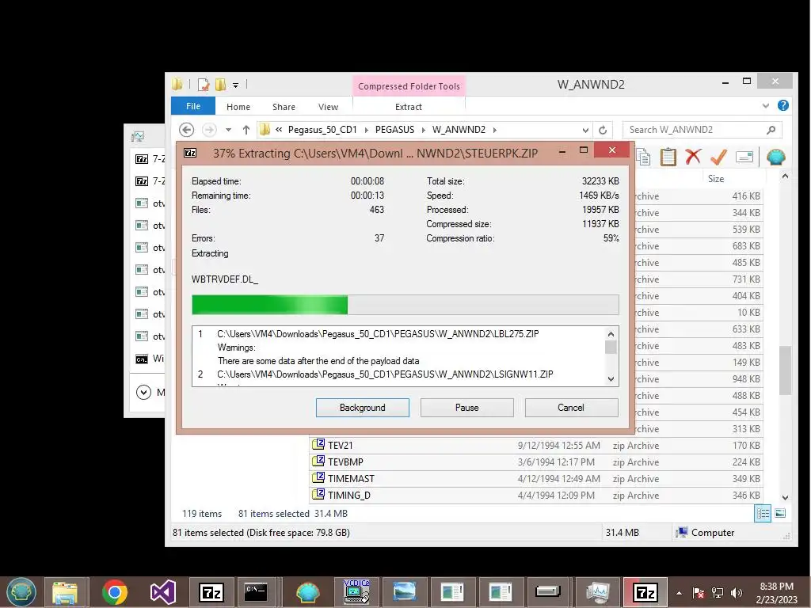
Task: Click the Background button
Action: (x=363, y=408)
